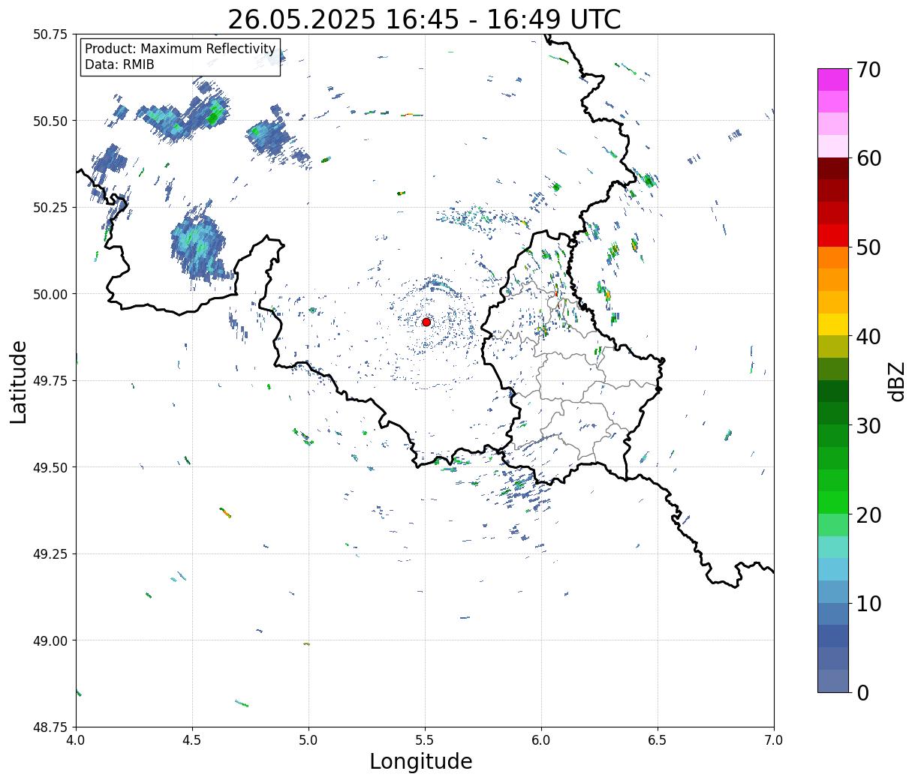Click the dark maroon colorbar swatch below 60
The height and width of the screenshot is (780, 915).
tap(833, 169)
